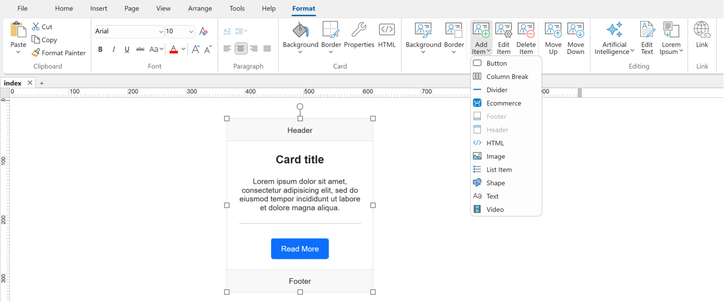Click the Edit Text icon
This screenshot has width=724, height=302.
click(x=647, y=30)
